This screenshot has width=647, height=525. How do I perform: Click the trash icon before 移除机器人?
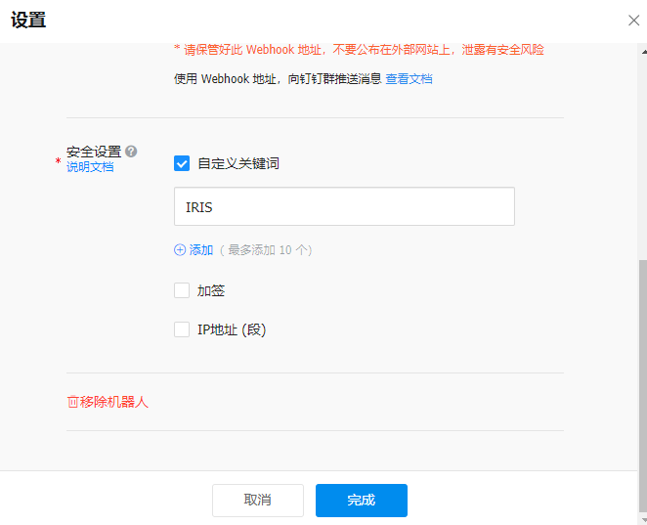[x=72, y=402]
